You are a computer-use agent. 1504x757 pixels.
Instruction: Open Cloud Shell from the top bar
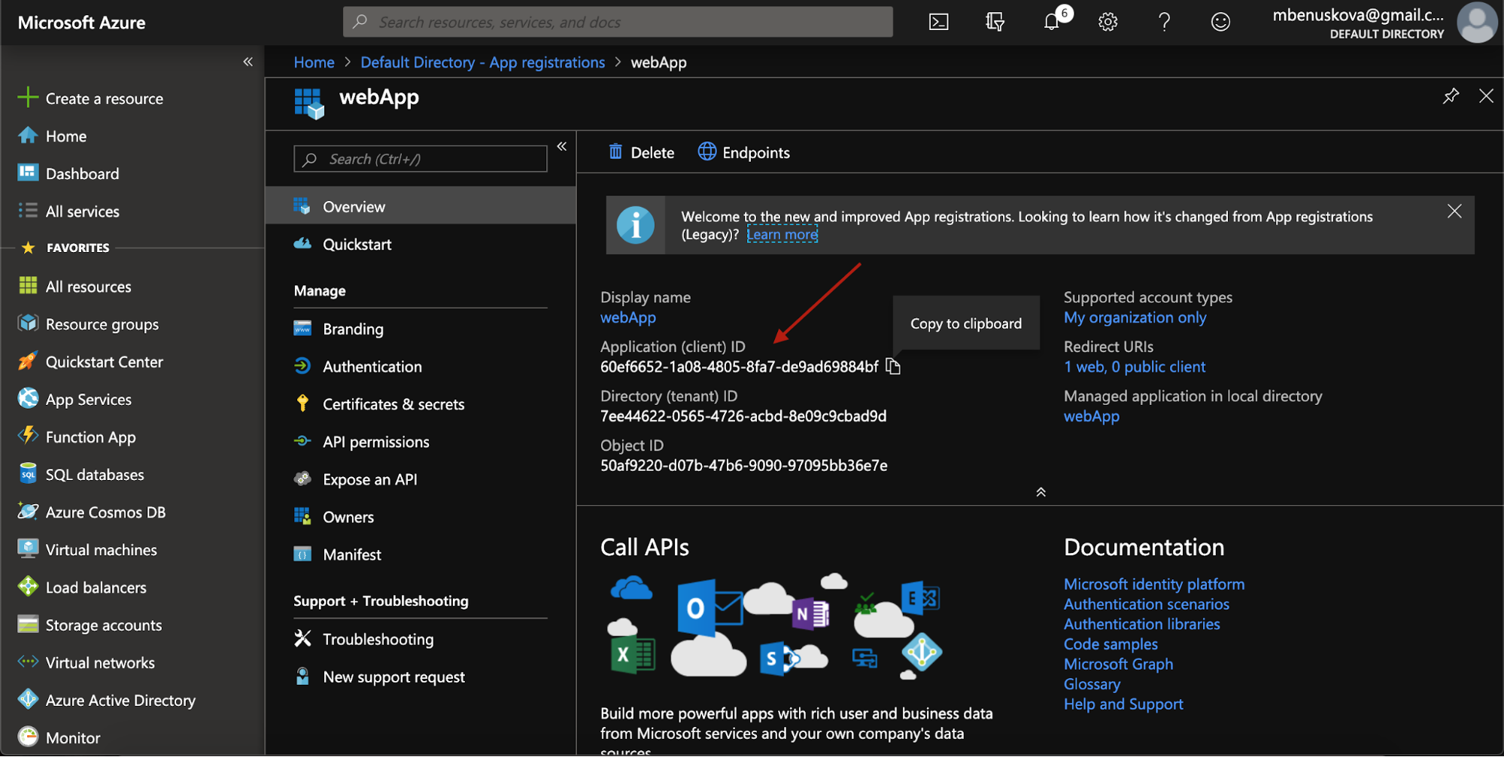938,22
